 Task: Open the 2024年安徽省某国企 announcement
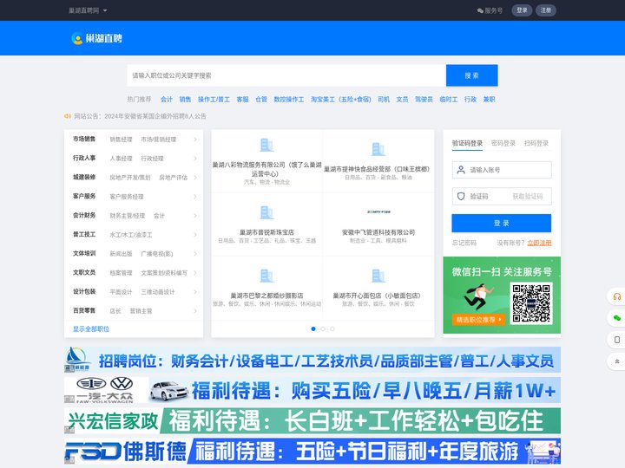155,116
